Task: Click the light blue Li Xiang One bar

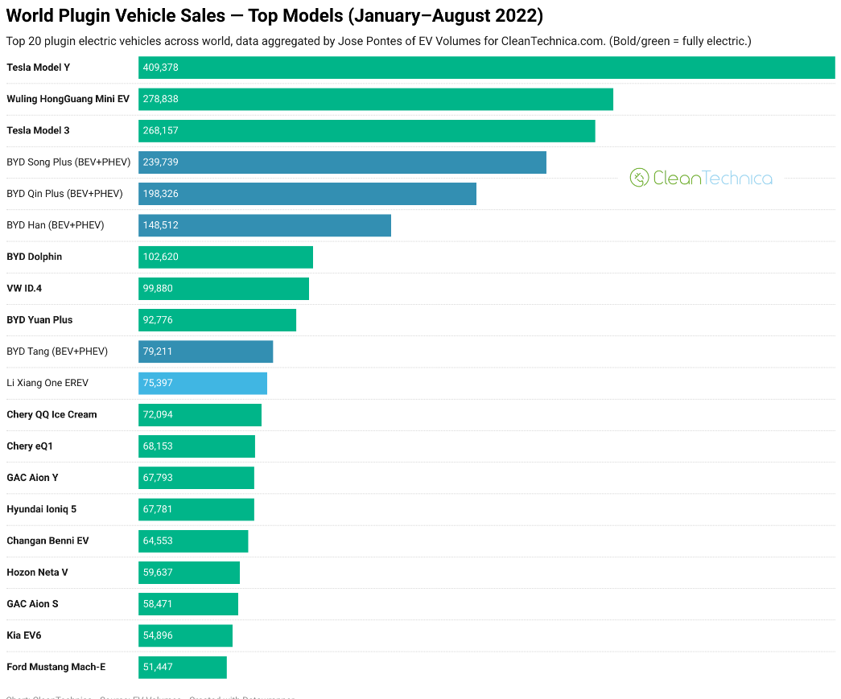Action: pos(202,383)
